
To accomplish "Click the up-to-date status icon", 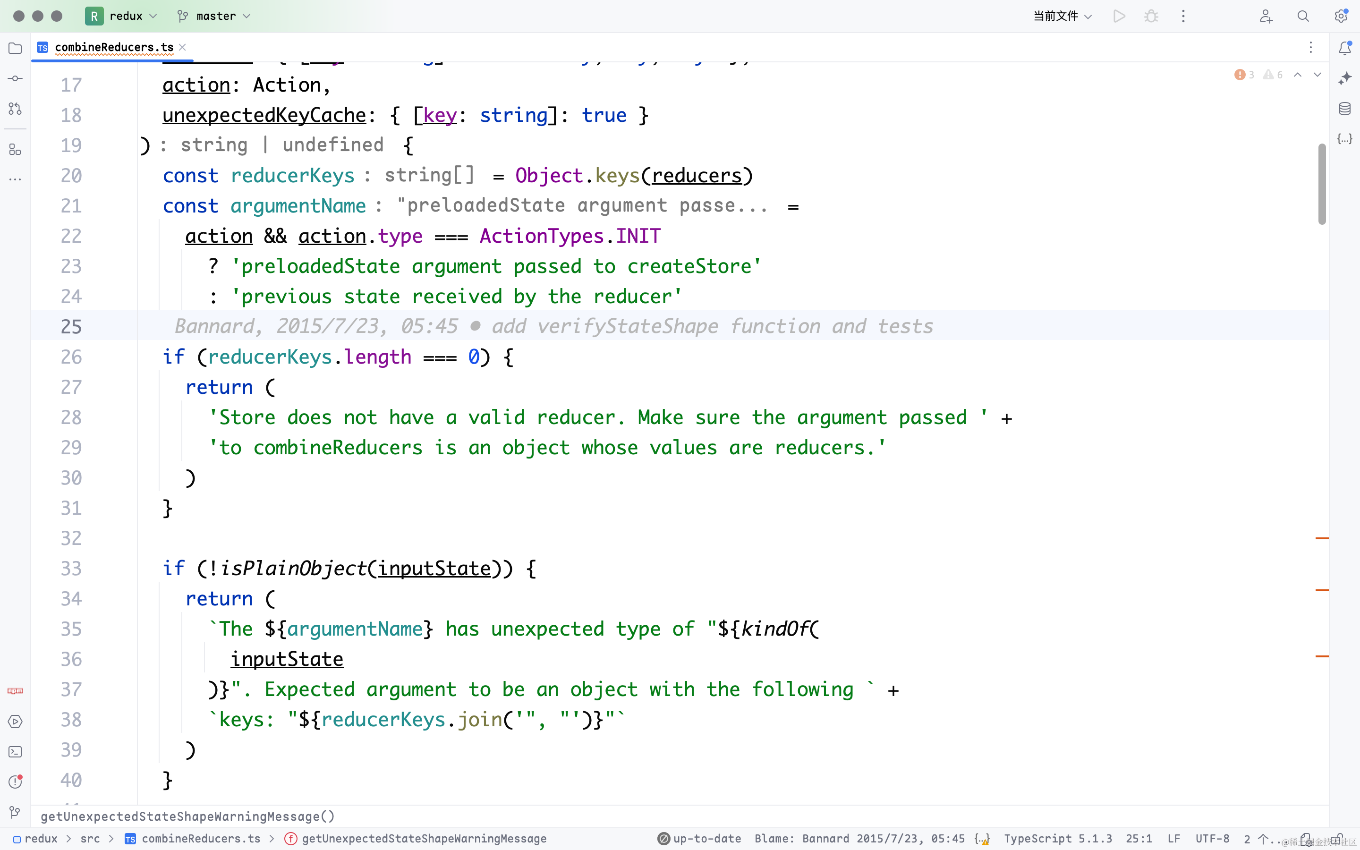I will [x=699, y=839].
